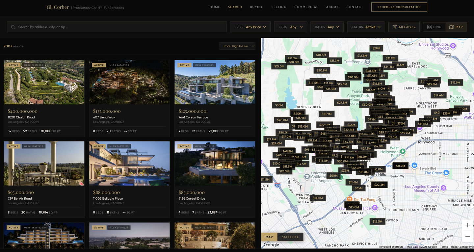
Task: Click the $95,000,000 price text
Action: coord(21,192)
